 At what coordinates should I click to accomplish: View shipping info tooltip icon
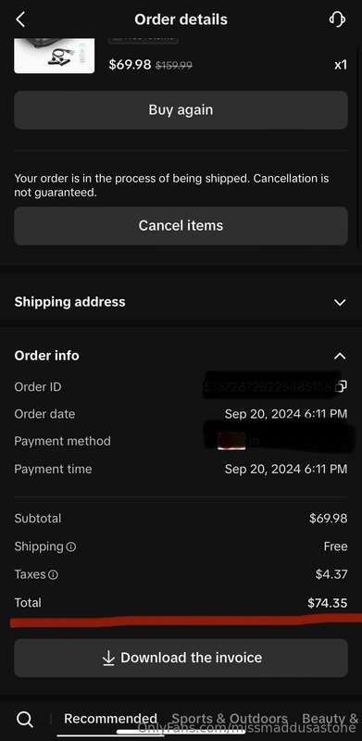tap(71, 546)
